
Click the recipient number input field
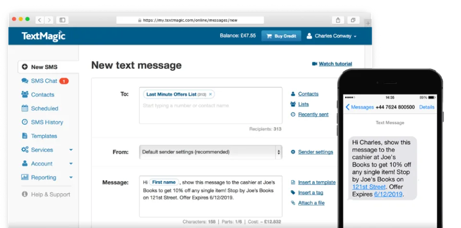point(210,106)
